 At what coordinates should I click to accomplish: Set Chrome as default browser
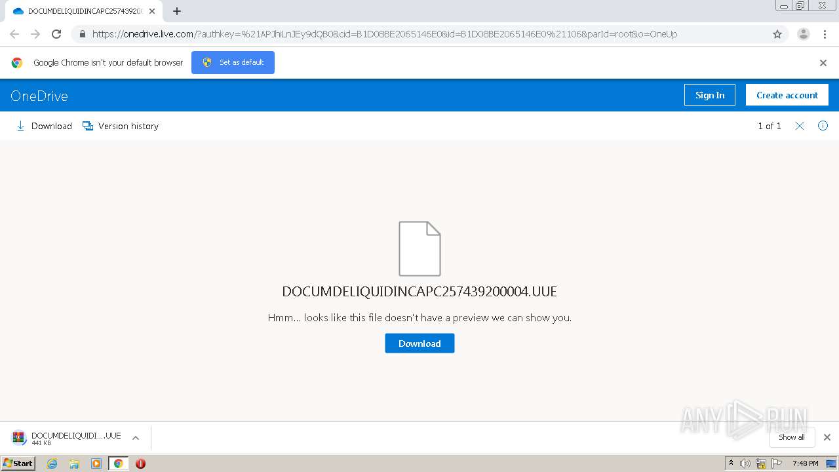[233, 62]
